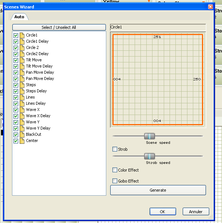Uncheck the Wave X checkbox
The height and width of the screenshot is (223, 222).
click(x=16, y=110)
